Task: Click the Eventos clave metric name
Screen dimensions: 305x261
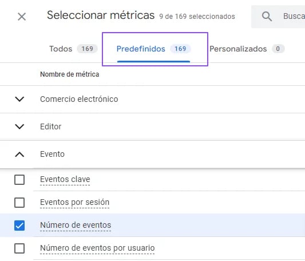Action: [65, 179]
